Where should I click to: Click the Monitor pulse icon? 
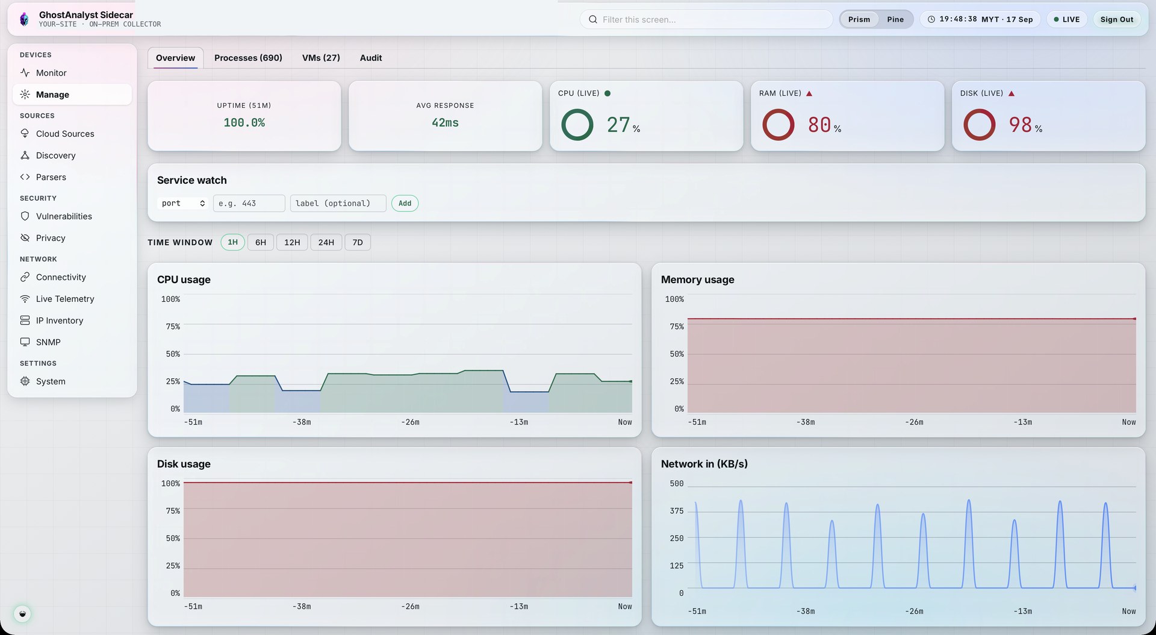(25, 73)
